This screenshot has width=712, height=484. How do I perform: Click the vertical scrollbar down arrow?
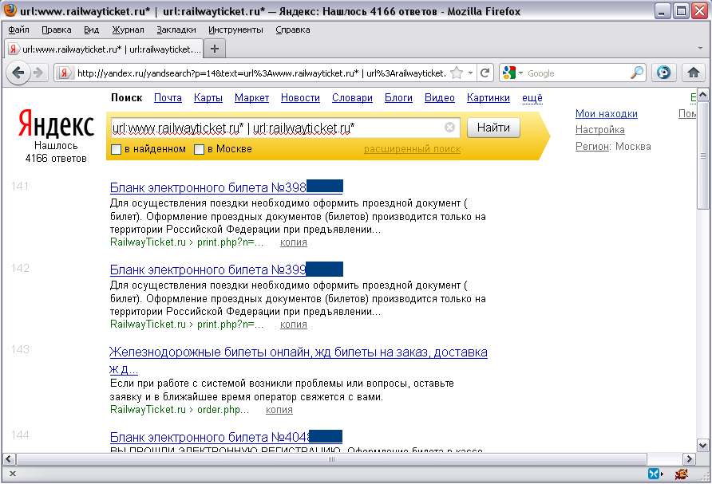coord(702,445)
